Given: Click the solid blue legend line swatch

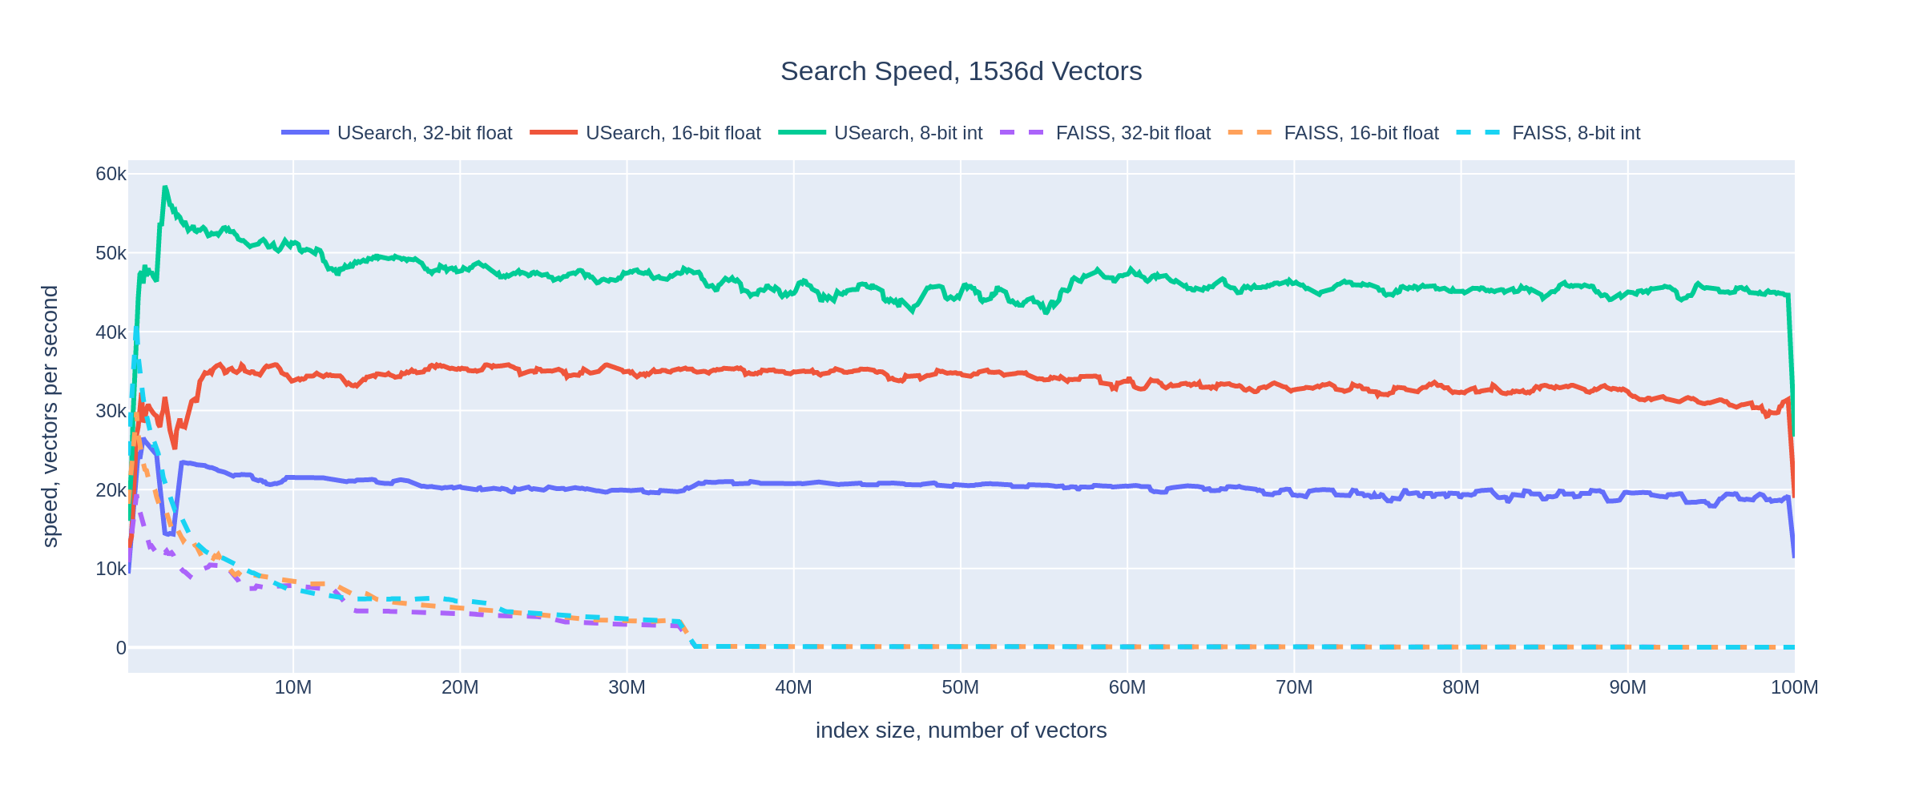Looking at the screenshot, I should 305,132.
